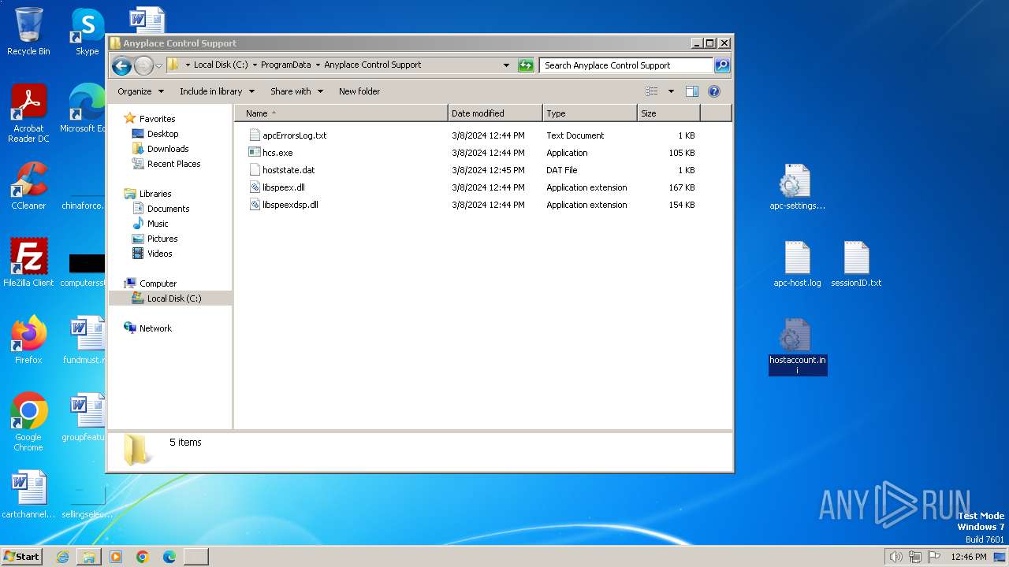This screenshot has width=1009, height=567.
Task: Open Music library
Action: [158, 224]
